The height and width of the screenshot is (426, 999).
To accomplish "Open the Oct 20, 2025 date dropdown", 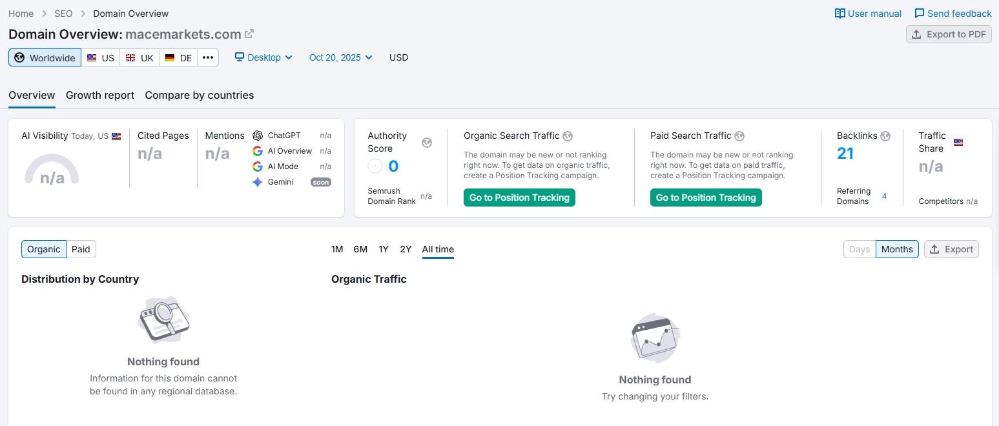I will tap(341, 57).
